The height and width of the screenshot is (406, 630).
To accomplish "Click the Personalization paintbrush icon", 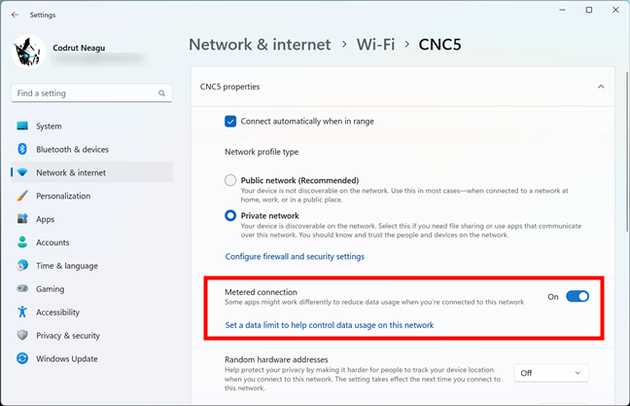I will (x=22, y=196).
